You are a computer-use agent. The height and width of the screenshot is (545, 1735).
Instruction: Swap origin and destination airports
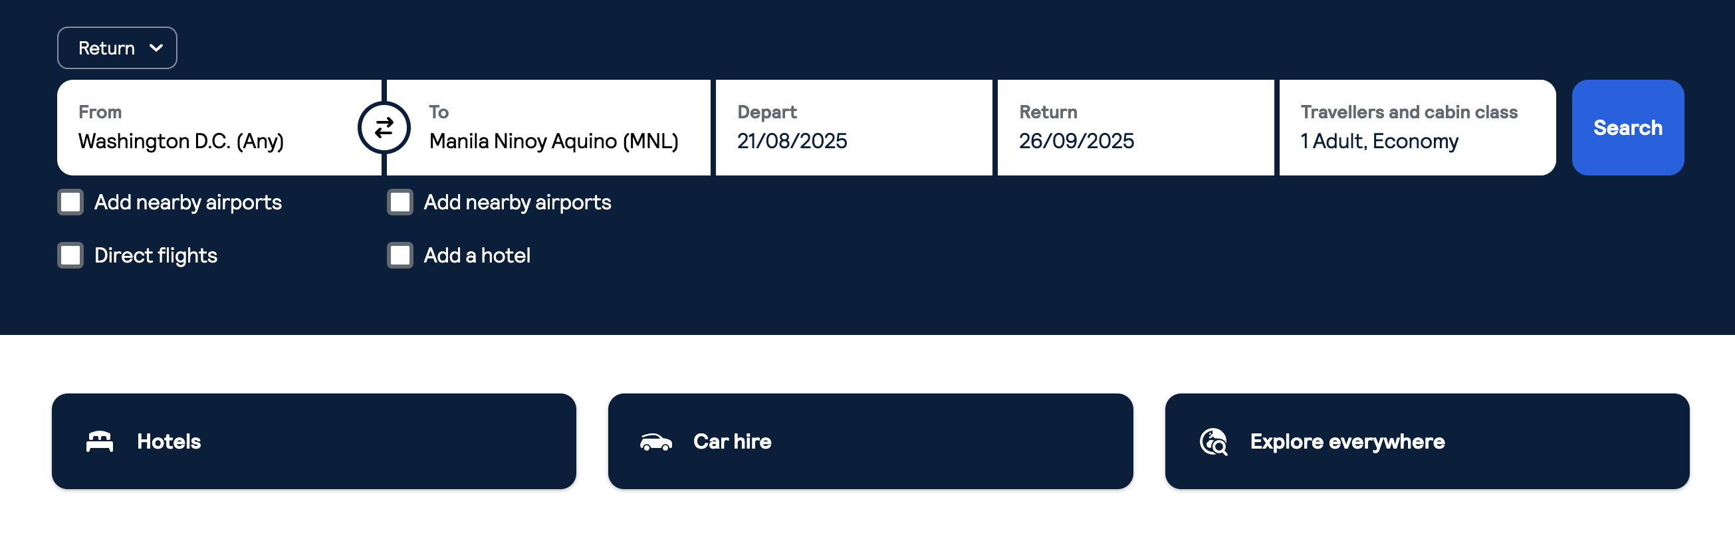[x=384, y=128]
